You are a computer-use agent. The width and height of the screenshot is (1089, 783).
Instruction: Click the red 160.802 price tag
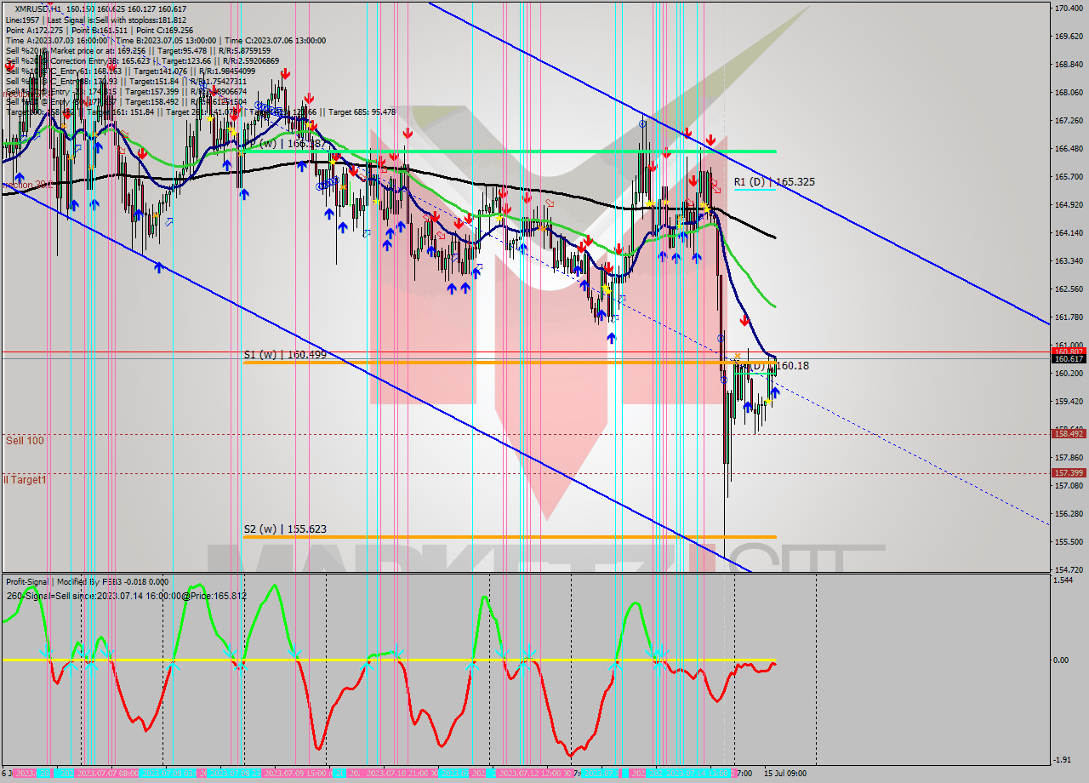coord(1069,351)
